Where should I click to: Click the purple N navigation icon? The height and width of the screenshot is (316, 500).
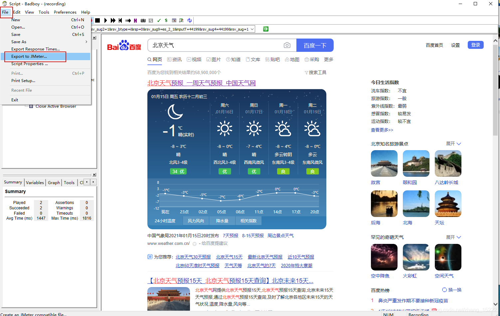click(135, 21)
